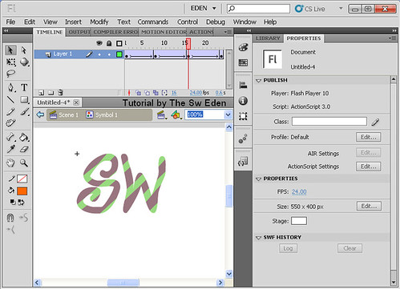Image resolution: width=400 pixels, height=289 pixels.
Task: Click the Delete layer trash icon
Action: pyautogui.click(x=61, y=92)
